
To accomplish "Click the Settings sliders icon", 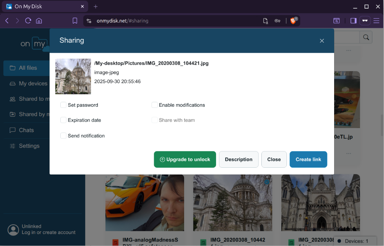I will click(x=12, y=146).
